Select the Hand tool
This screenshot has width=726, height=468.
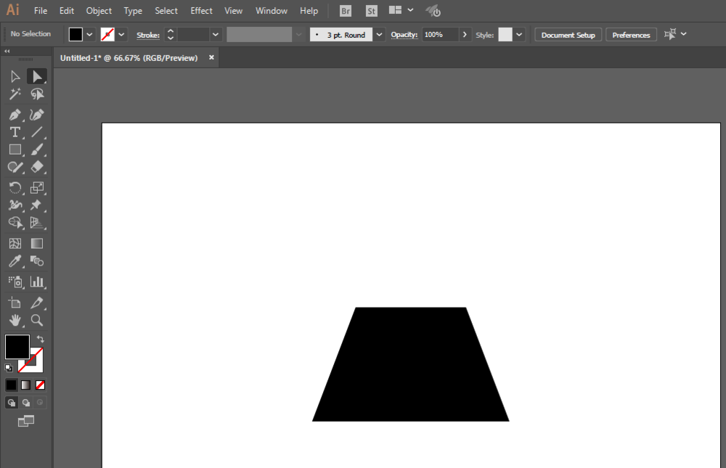coord(15,320)
